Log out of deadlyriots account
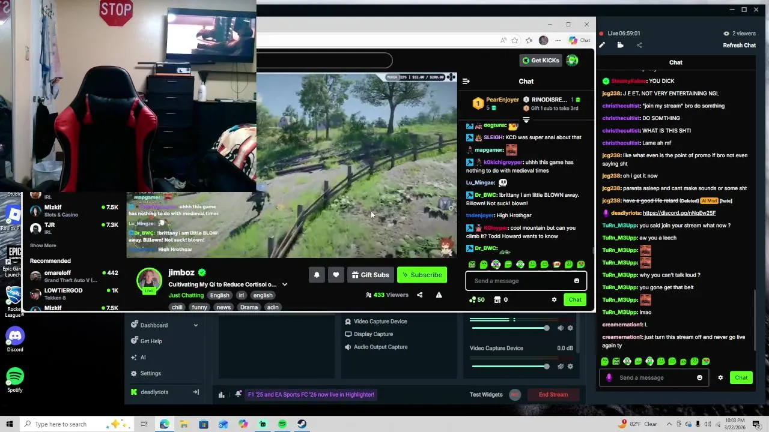Screen dimensions: 769x432 click(x=195, y=392)
